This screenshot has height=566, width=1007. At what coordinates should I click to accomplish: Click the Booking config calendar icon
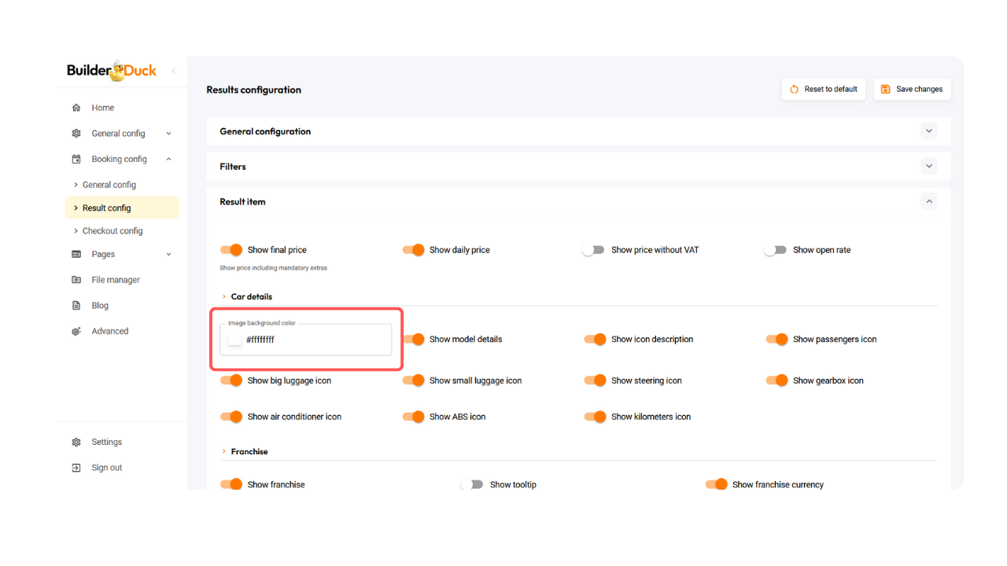76,159
